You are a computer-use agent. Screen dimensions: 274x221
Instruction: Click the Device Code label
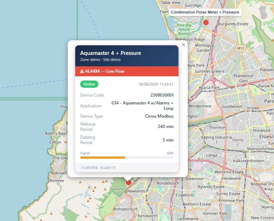click(x=92, y=95)
